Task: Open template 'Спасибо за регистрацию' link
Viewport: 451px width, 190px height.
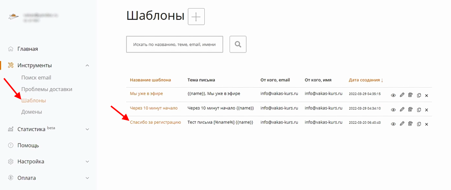Action: tap(155, 122)
